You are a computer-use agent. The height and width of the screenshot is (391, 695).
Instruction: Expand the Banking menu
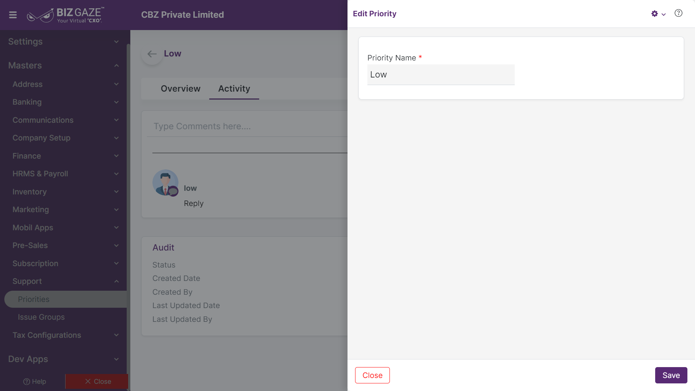(x=65, y=102)
